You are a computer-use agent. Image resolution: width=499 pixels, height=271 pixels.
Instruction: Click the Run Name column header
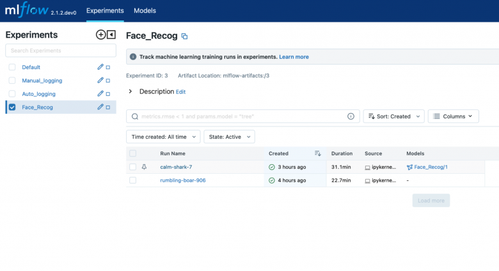tap(173, 153)
